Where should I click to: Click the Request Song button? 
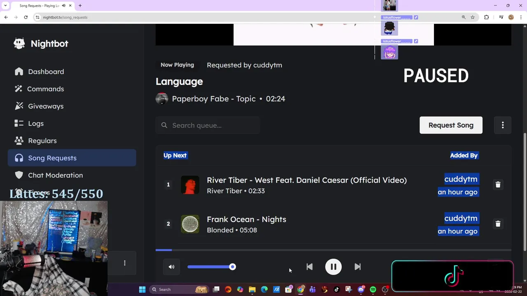[x=451, y=125]
